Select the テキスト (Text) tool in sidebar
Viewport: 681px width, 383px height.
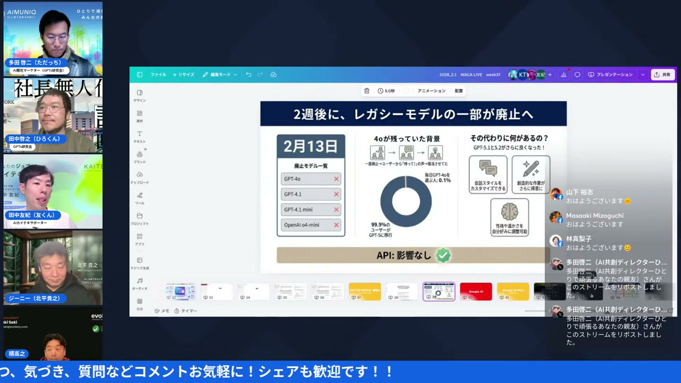point(139,134)
